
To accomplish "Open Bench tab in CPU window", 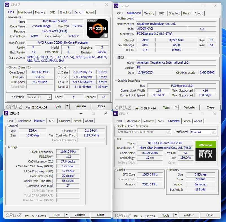I will [x=78, y=12].
